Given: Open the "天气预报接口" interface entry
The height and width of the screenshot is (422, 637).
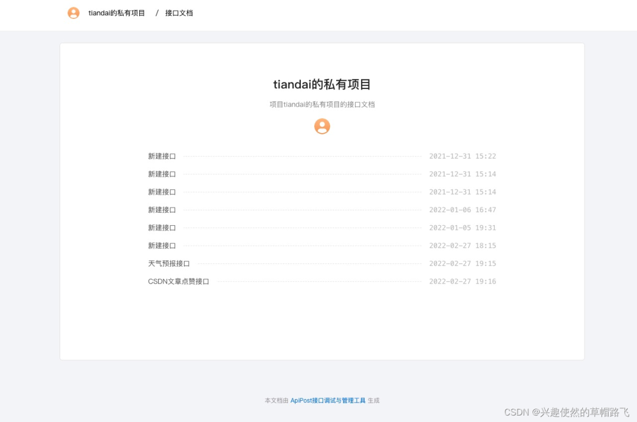Looking at the screenshot, I should click(x=168, y=263).
